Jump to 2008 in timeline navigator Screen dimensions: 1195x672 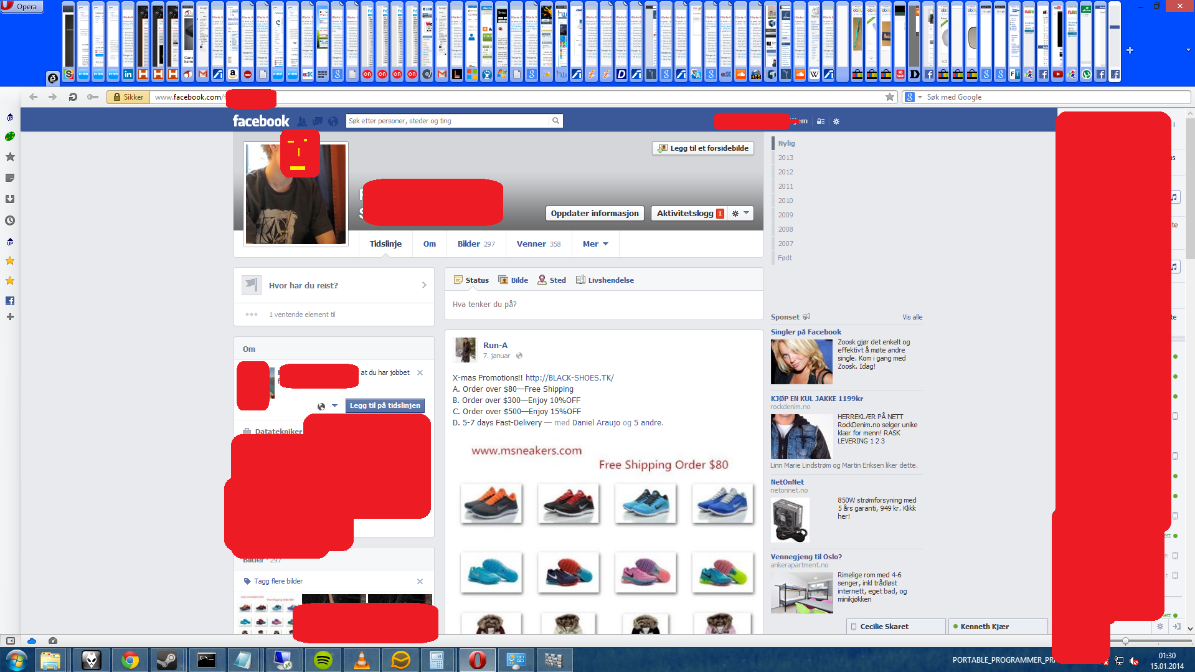[785, 229]
